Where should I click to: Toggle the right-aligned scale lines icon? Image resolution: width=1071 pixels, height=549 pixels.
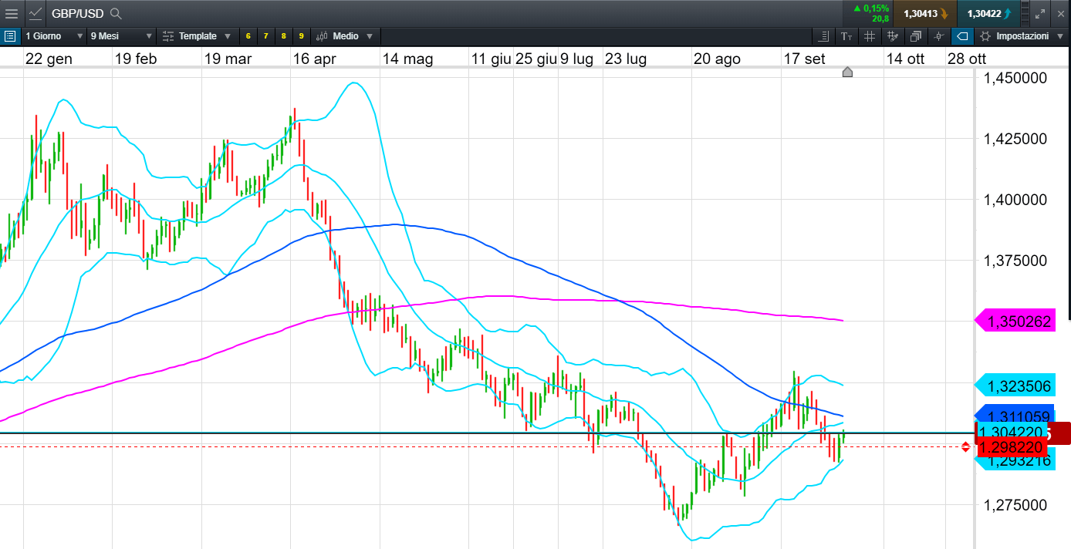[823, 36]
